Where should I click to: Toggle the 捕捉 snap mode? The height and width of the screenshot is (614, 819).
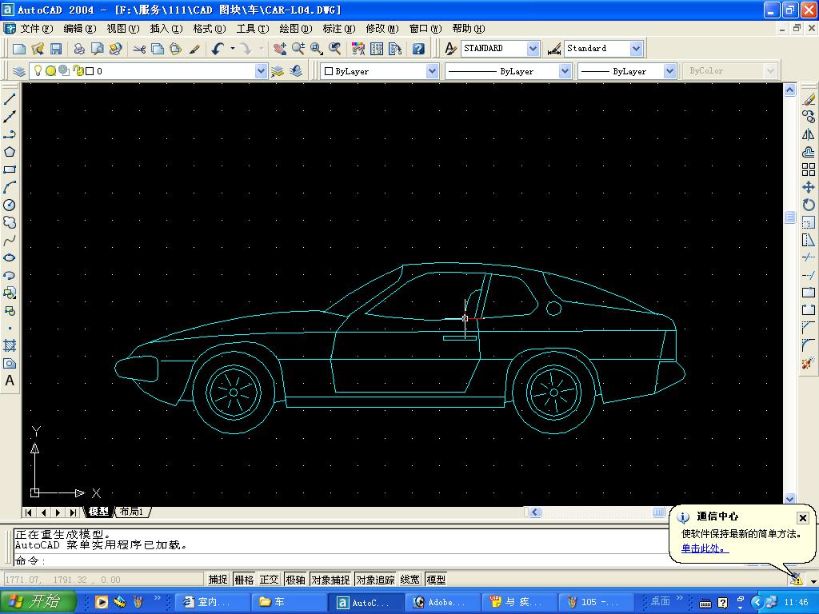tap(218, 580)
